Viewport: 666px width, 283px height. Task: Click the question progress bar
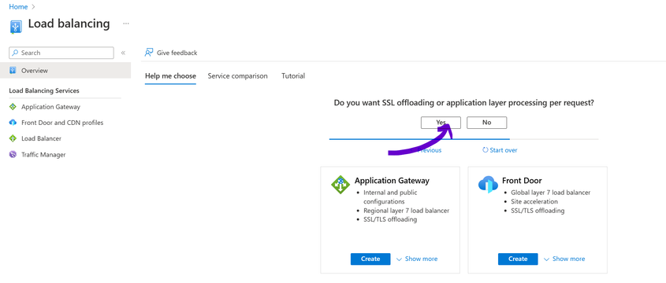(x=463, y=139)
